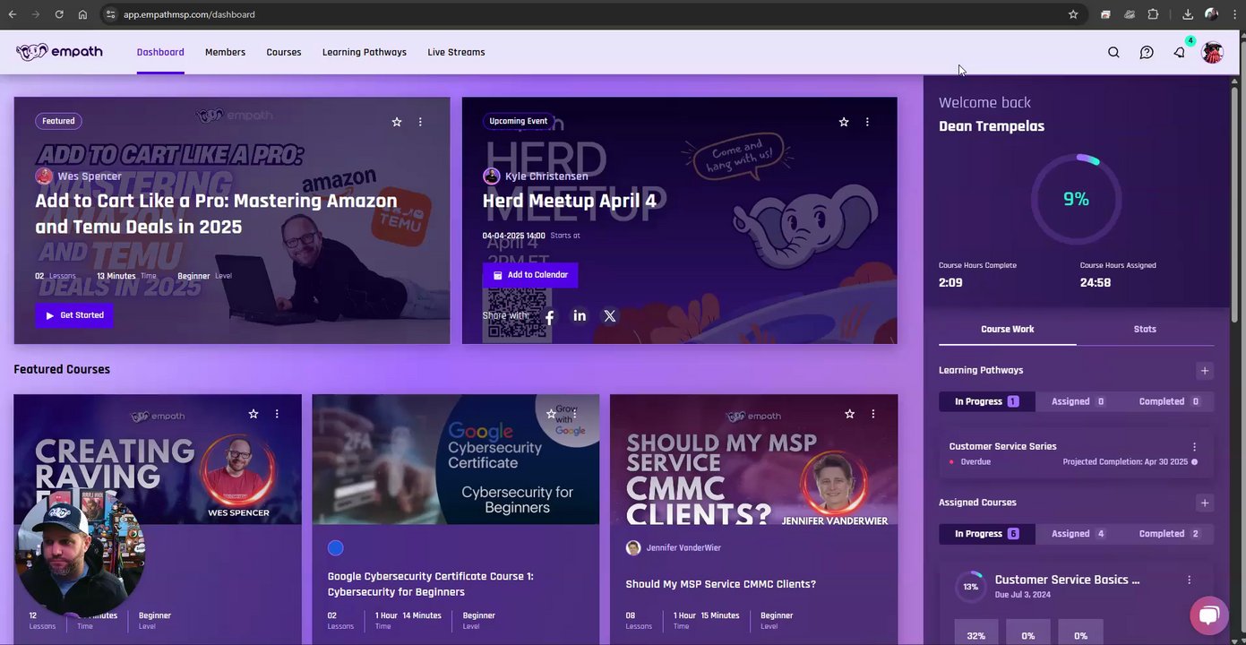Viewport: 1246px width, 645px height.
Task: Share Herd Meetup on Facebook
Action: (550, 316)
